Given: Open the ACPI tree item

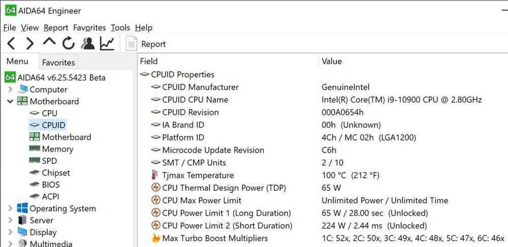Looking at the screenshot, I should pos(44,197).
